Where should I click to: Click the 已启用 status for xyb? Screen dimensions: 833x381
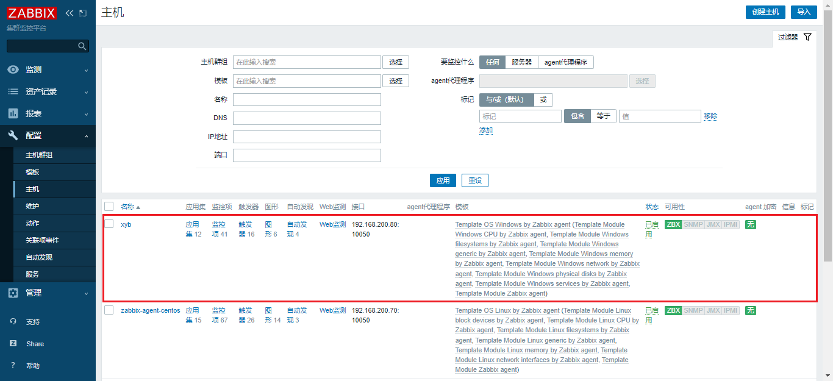pos(652,229)
